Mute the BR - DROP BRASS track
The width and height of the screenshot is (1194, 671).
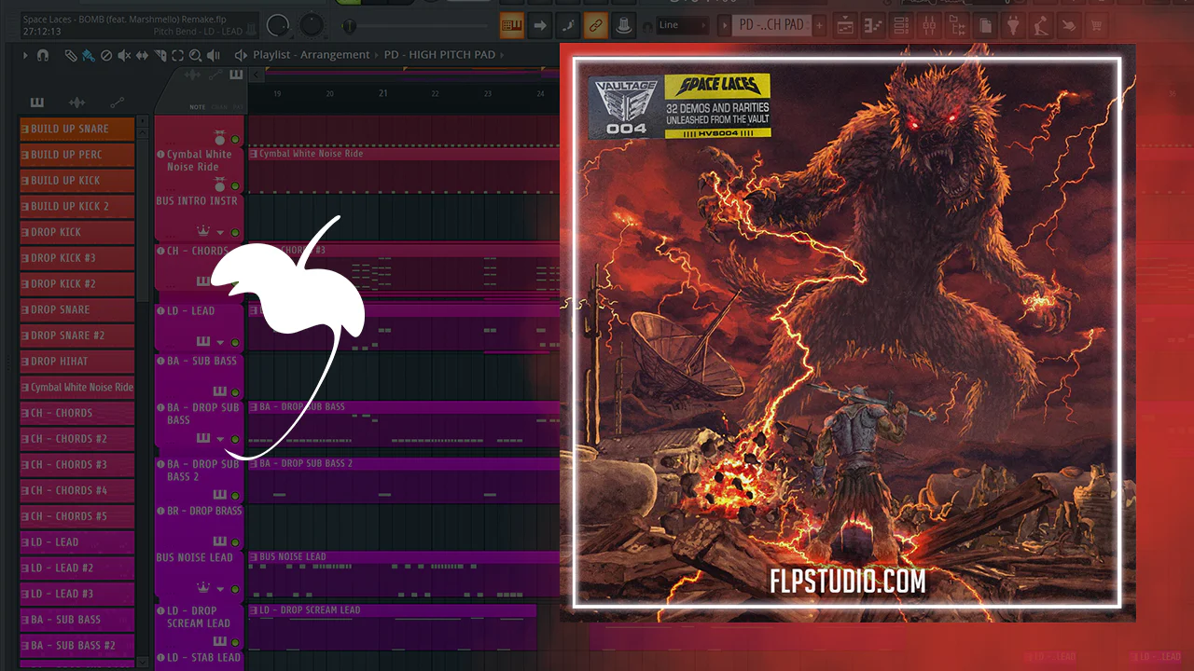point(235,541)
